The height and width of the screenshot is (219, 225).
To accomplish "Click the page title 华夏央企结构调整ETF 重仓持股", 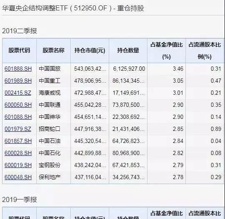I will pyautogui.click(x=73, y=8).
